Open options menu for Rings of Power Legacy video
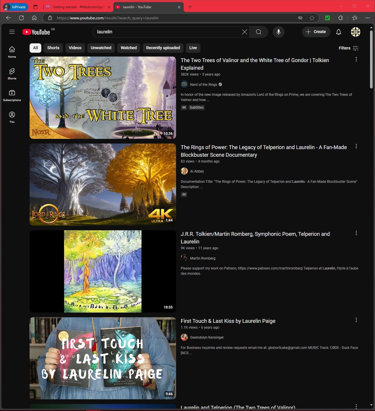This screenshot has width=375, height=411. 356,146
